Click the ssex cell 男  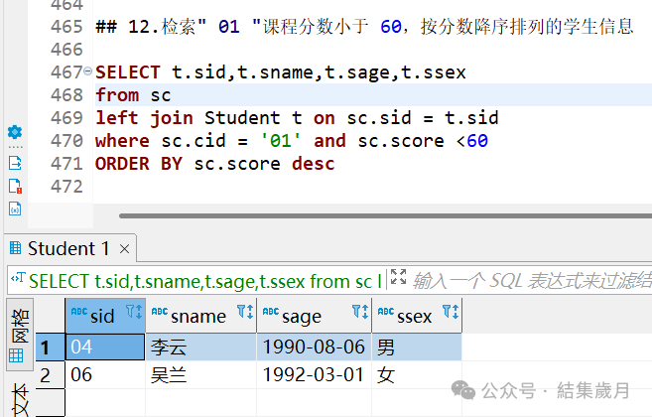point(417,347)
